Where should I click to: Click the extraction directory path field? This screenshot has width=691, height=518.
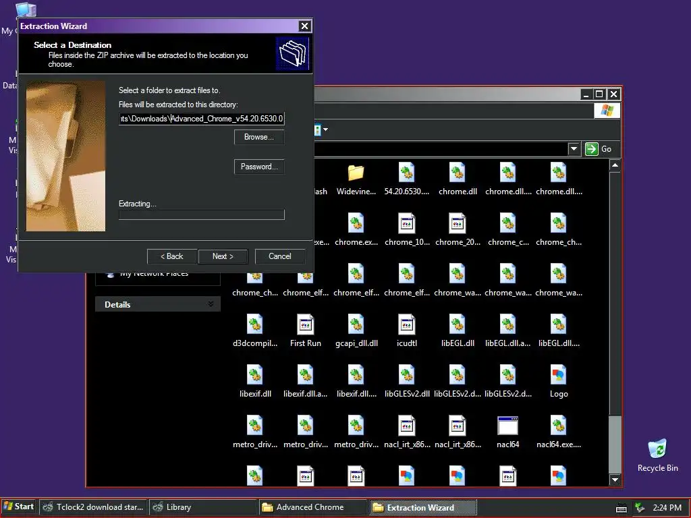pyautogui.click(x=201, y=119)
